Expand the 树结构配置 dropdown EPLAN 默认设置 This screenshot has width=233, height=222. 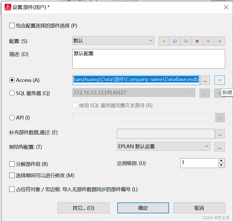pyautogui.click(x=163, y=146)
